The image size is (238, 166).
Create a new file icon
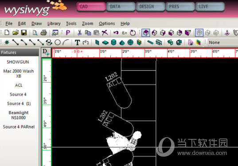tap(7, 33)
